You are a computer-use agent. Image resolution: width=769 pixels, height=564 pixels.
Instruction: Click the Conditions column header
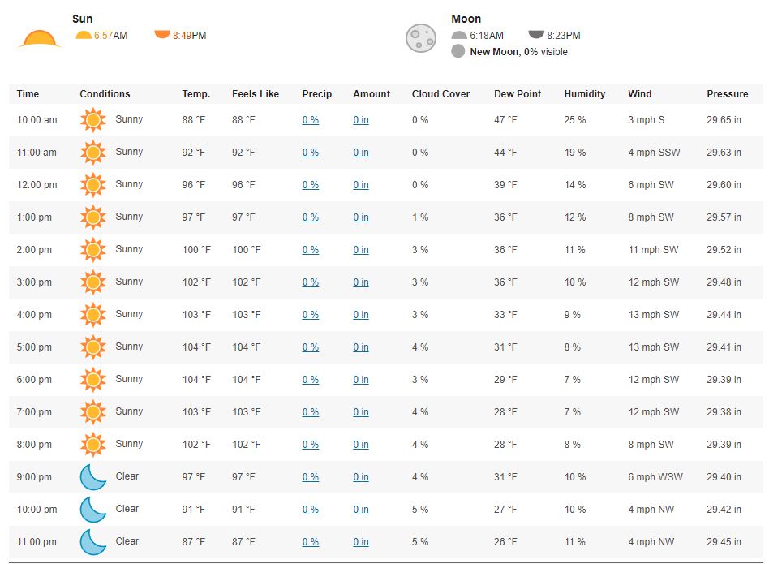pyautogui.click(x=105, y=93)
